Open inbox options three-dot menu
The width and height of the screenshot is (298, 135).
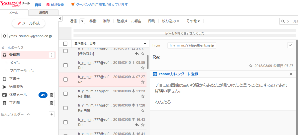click(52, 55)
